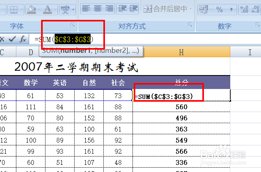This screenshot has height=172, width=261.
Task: Click 合并后居中 merge and center
Action: coord(165,9)
